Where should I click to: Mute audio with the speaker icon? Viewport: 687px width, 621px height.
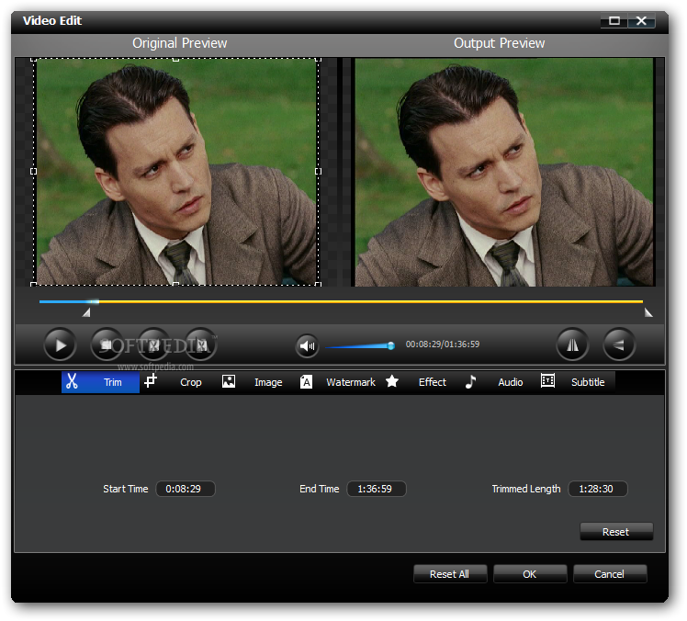[x=307, y=346]
